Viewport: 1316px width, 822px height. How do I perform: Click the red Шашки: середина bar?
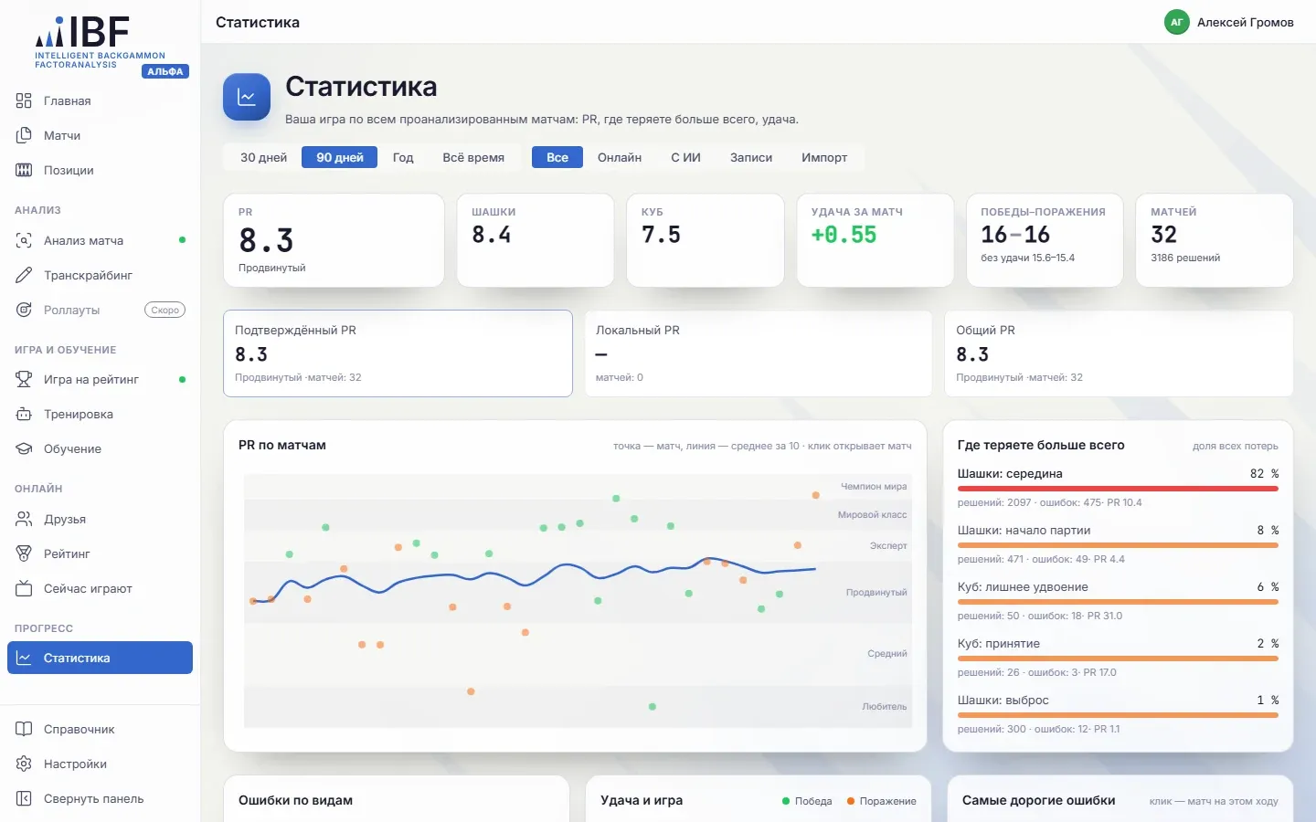click(1118, 489)
